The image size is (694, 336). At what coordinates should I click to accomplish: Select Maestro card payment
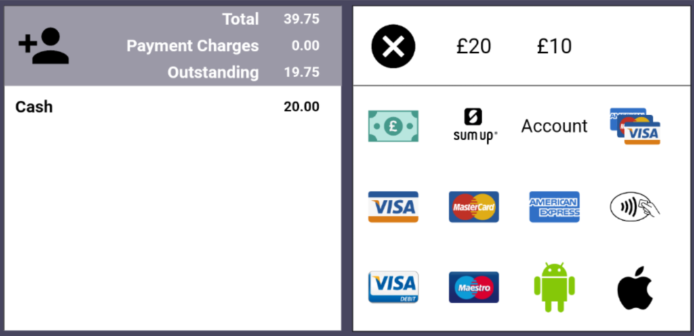point(474,287)
